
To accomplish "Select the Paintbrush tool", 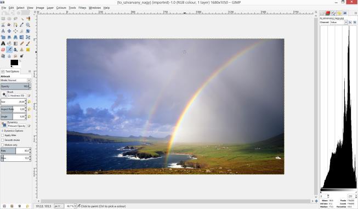I will (x=28, y=43).
